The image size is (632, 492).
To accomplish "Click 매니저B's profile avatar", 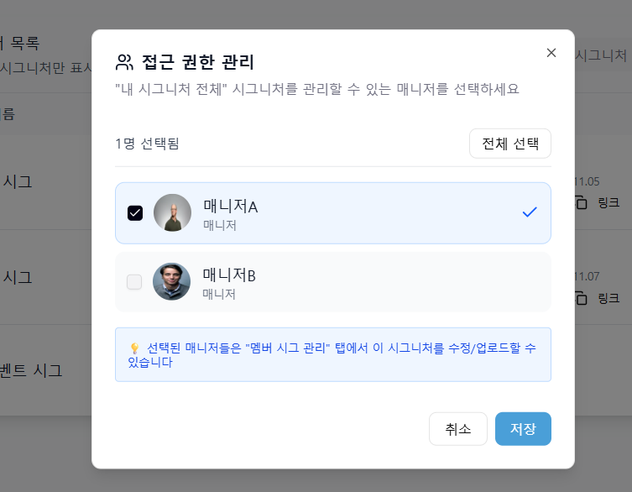I will 172,282.
